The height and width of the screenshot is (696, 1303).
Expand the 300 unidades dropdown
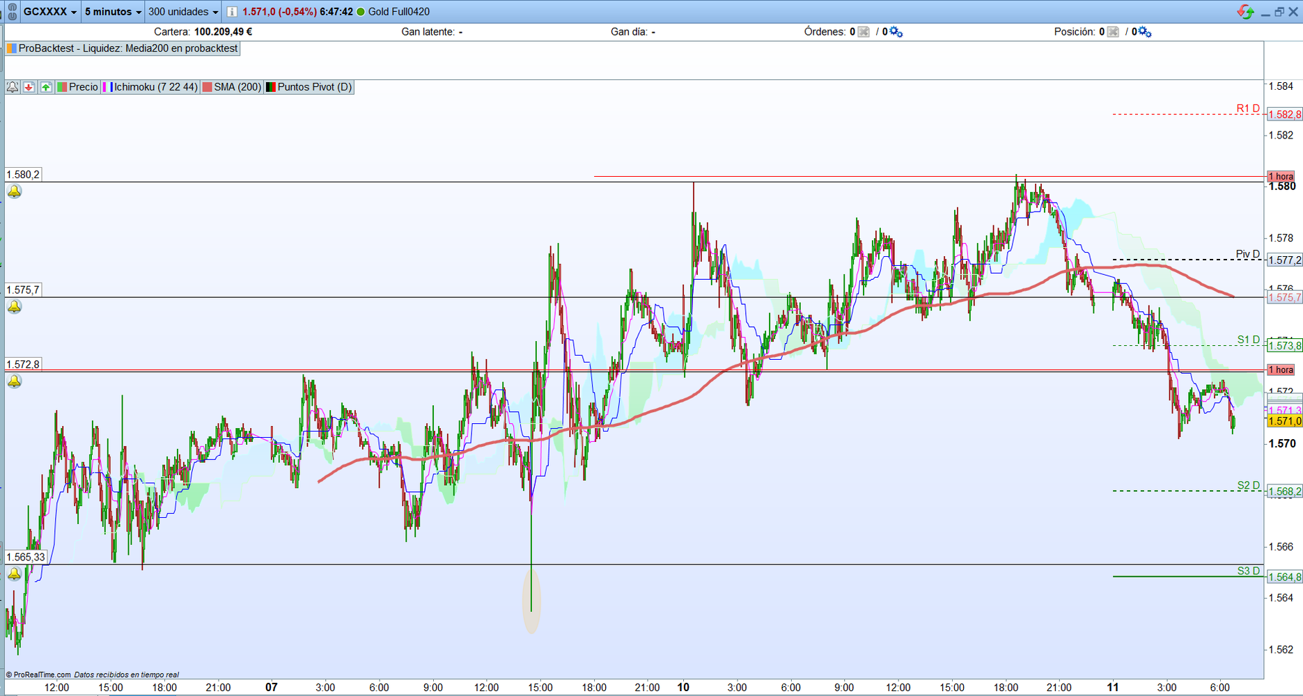pyautogui.click(x=183, y=12)
